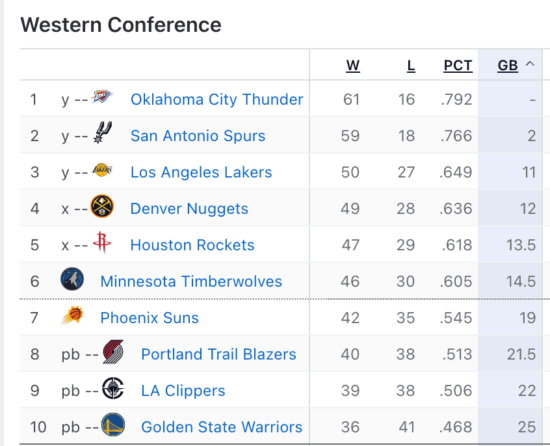Click the Houston Rockets logo
550x446 pixels.
coord(103,244)
